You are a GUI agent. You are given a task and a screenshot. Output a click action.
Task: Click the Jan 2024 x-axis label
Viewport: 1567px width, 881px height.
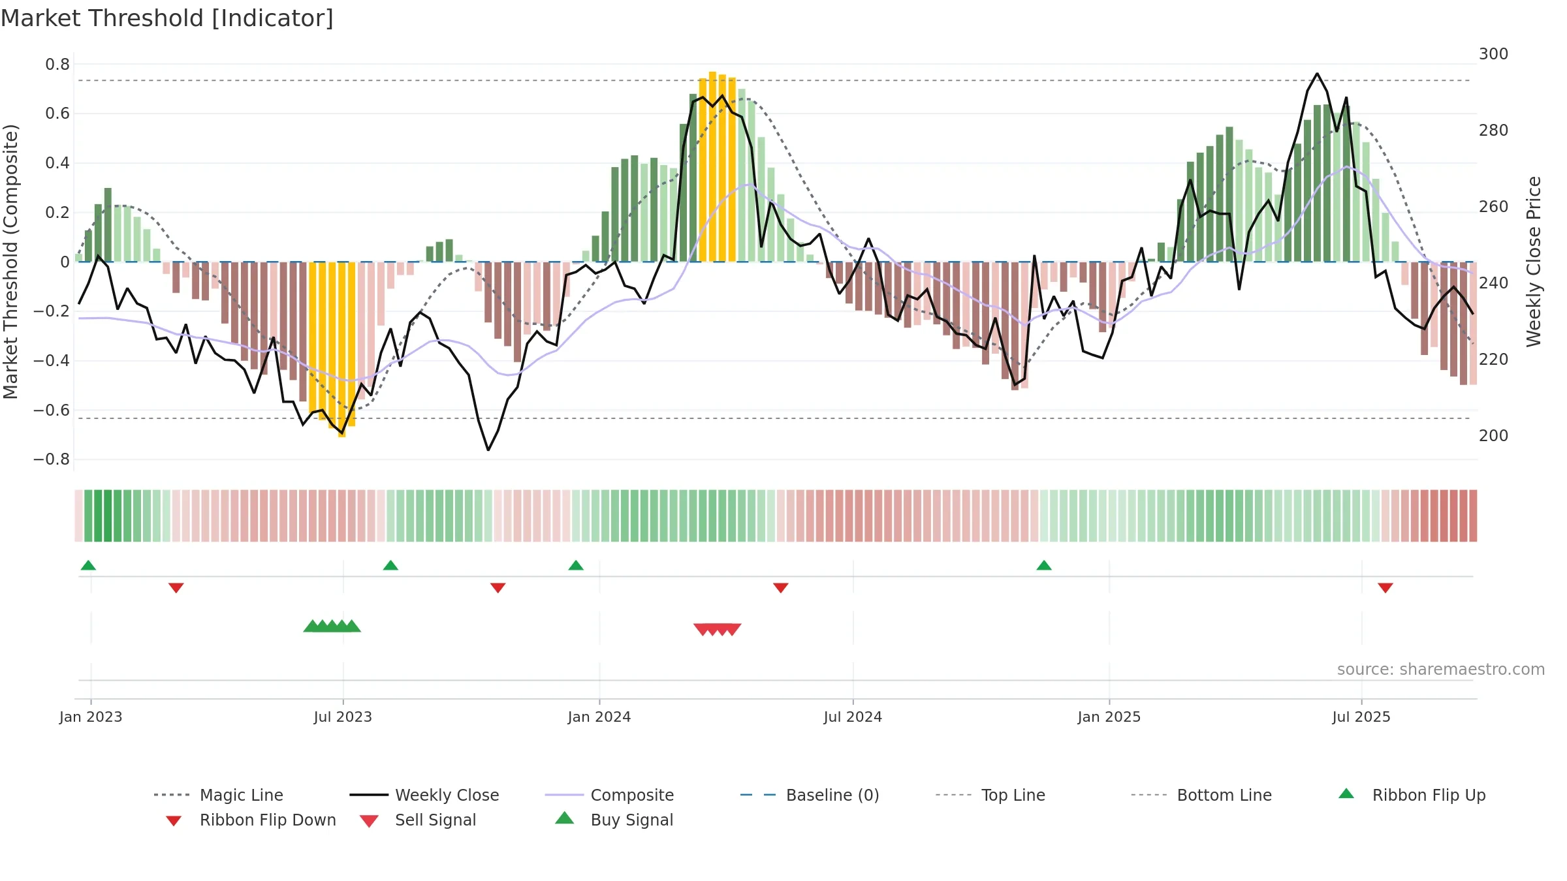(x=599, y=717)
